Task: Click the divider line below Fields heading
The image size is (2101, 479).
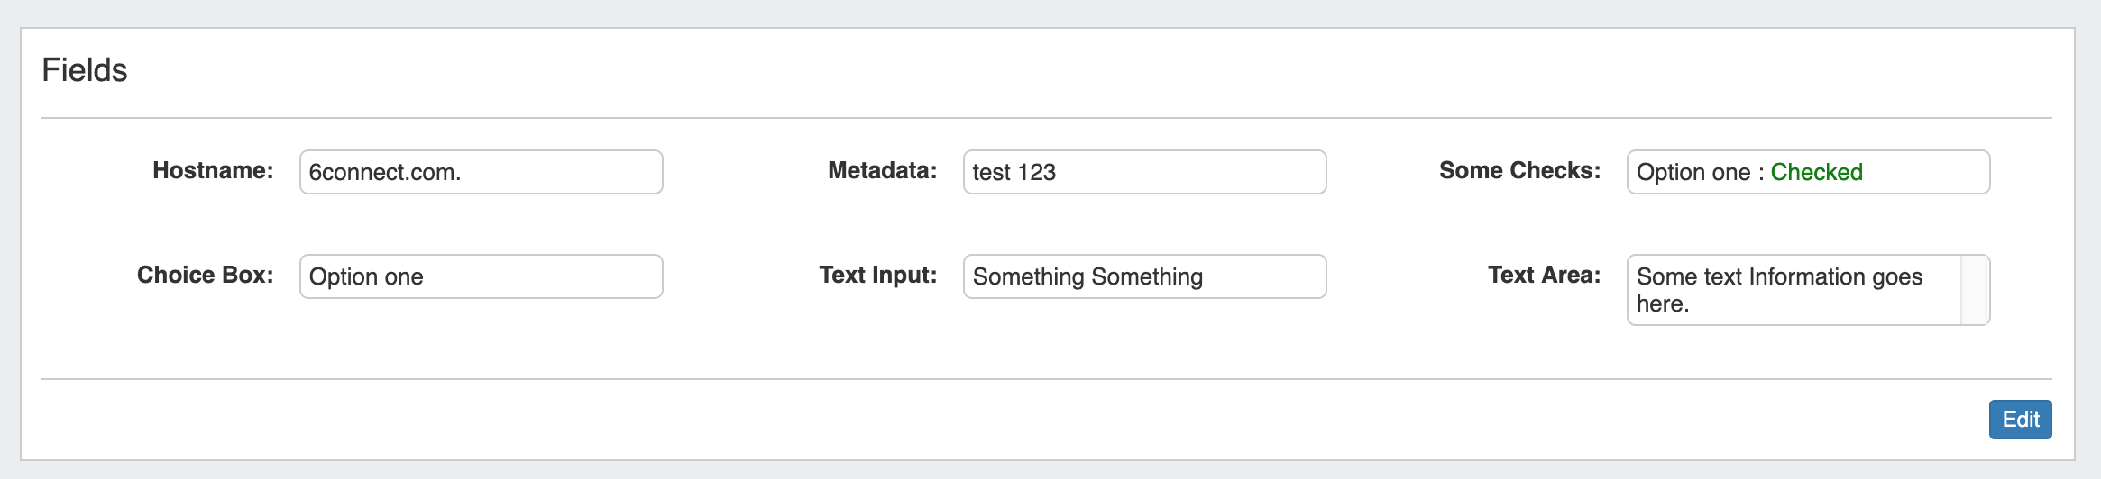Action: click(1046, 118)
